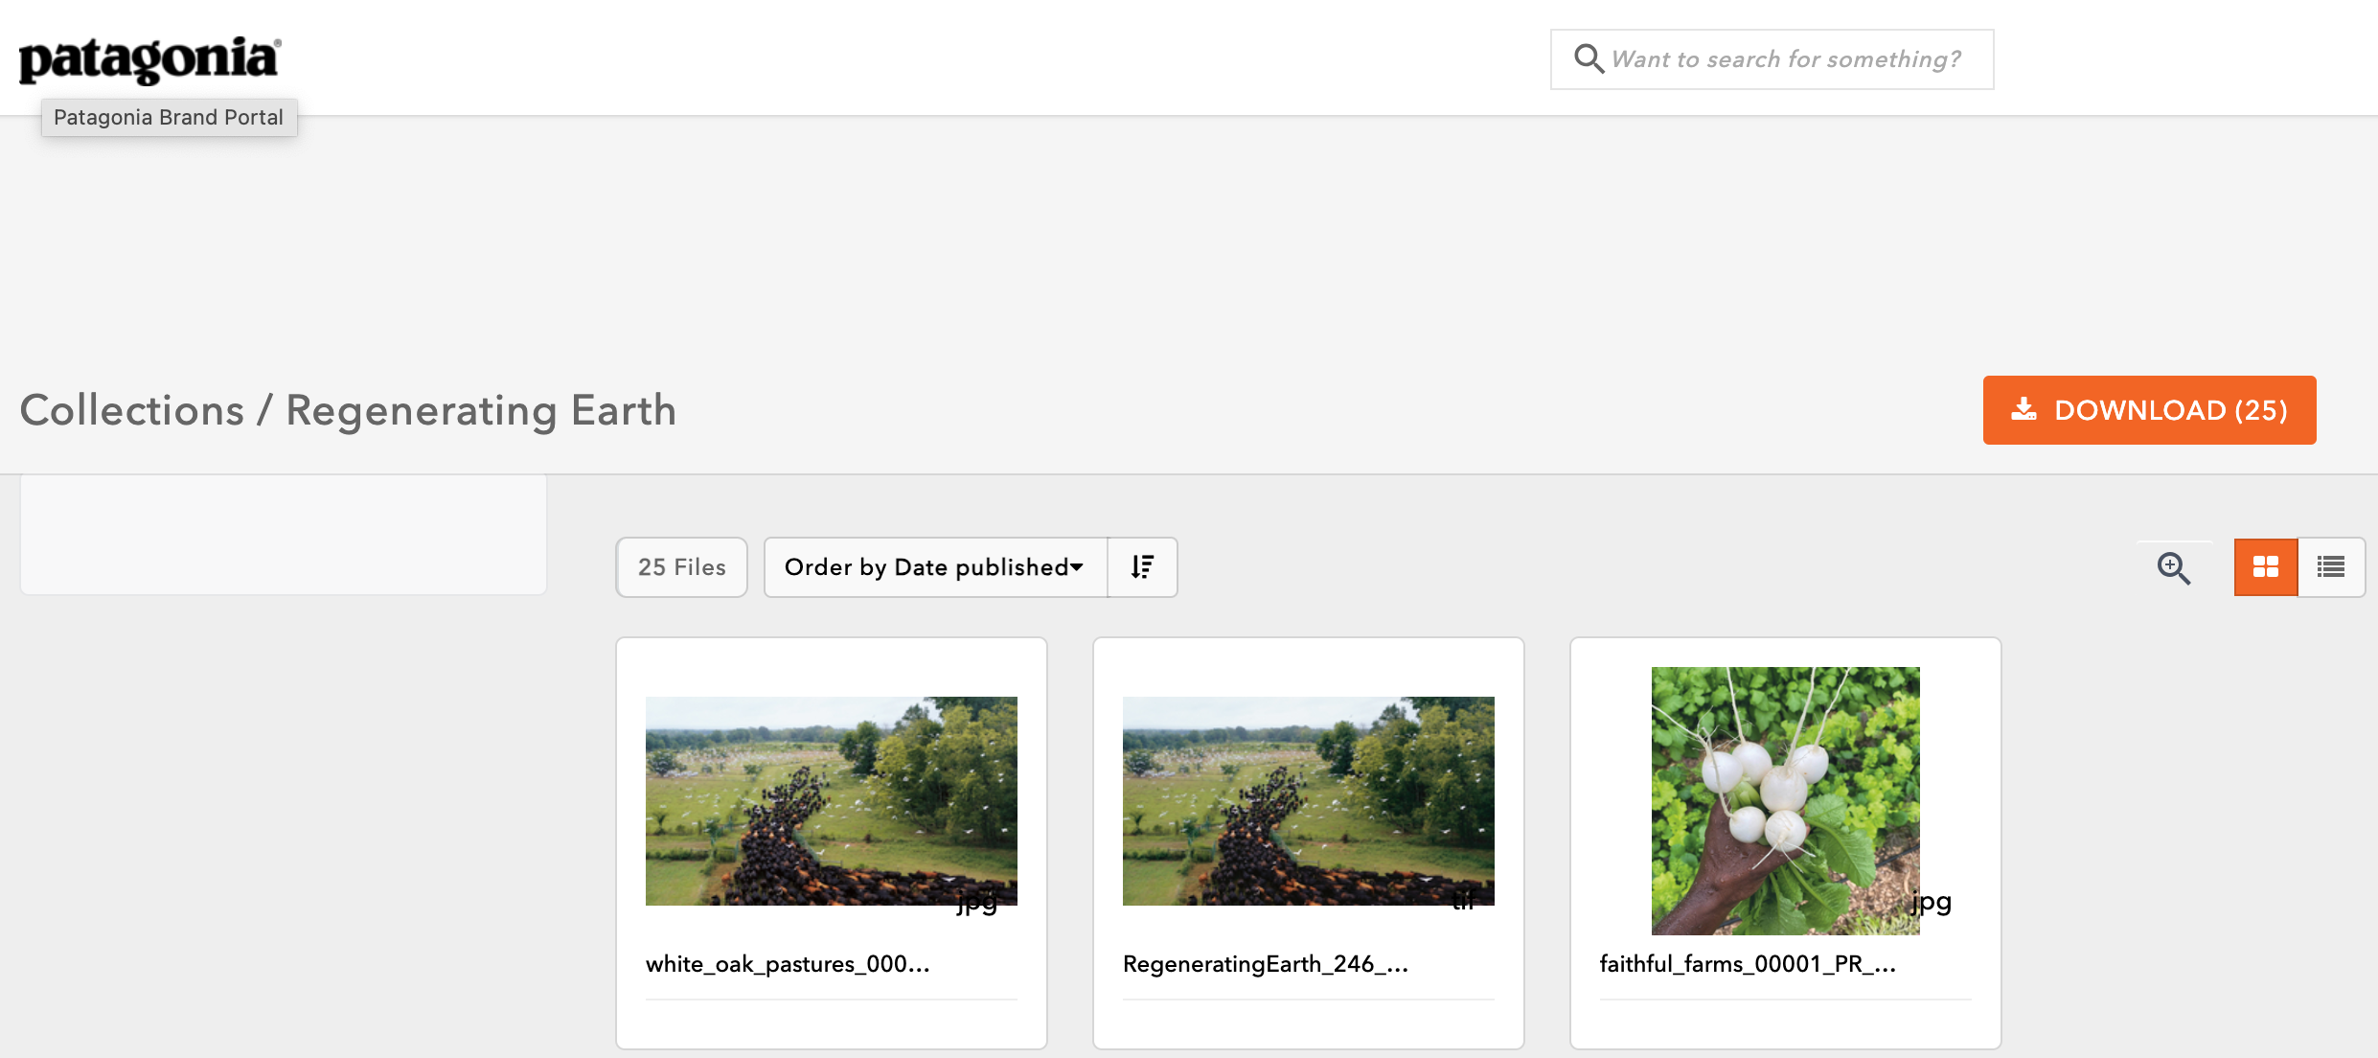Click the Regenerating Earth breadcrumb title

[481, 410]
